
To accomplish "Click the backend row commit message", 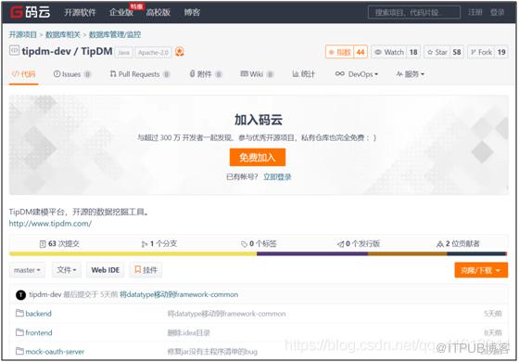I will [227, 314].
